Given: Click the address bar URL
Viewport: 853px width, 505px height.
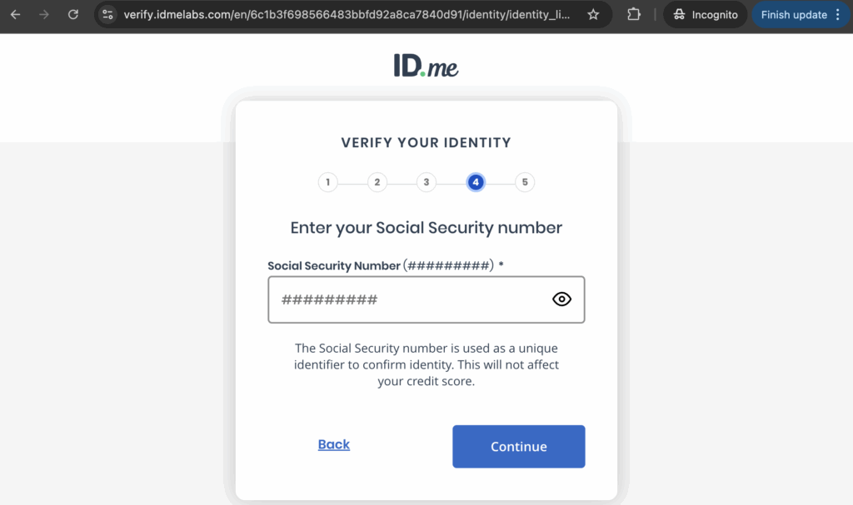Looking at the screenshot, I should [350, 15].
